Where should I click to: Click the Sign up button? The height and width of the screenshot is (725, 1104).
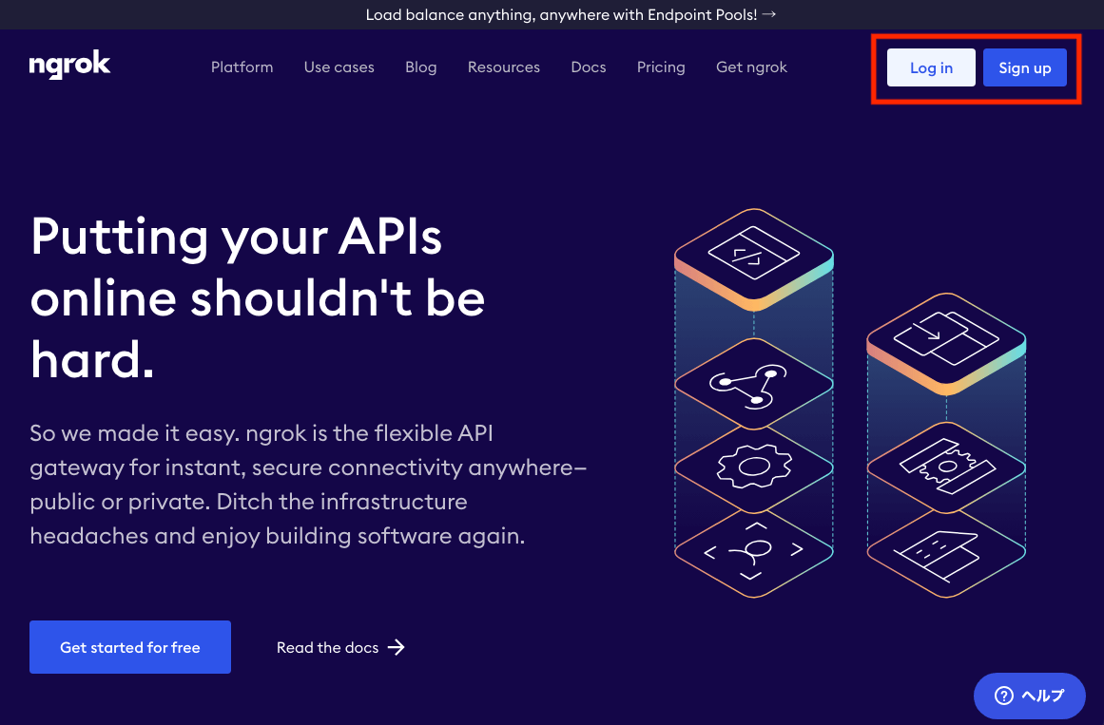1024,67
